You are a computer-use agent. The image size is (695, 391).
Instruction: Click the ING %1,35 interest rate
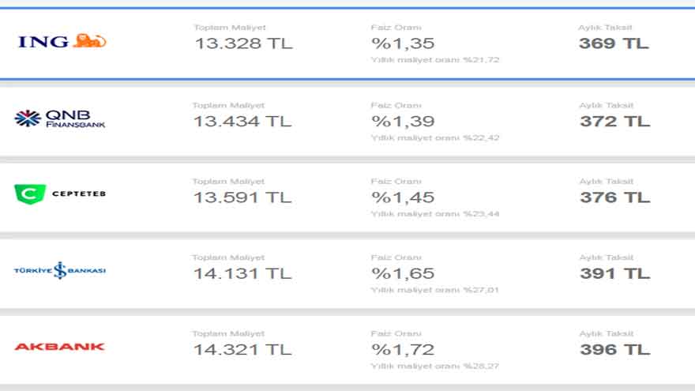coord(403,43)
